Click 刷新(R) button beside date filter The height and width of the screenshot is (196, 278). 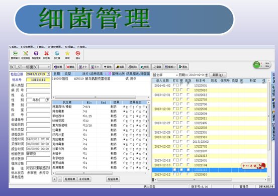(x=218, y=75)
